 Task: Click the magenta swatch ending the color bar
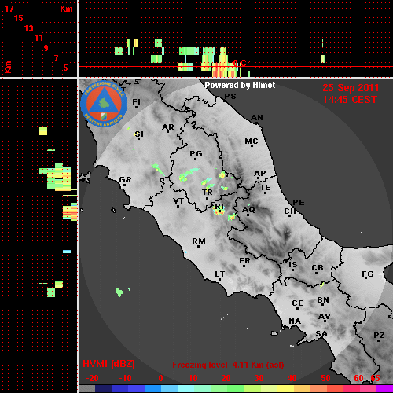point(384,389)
